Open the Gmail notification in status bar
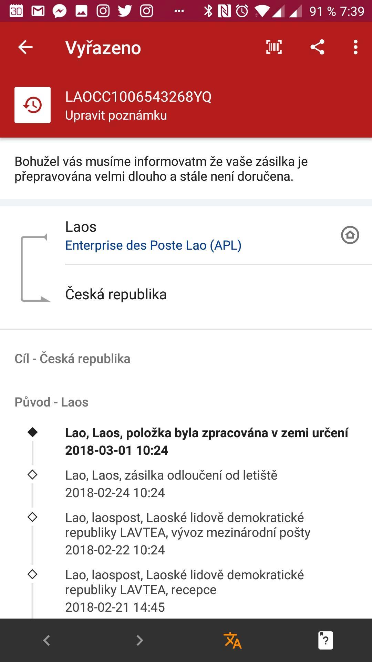The height and width of the screenshot is (662, 372). click(38, 11)
